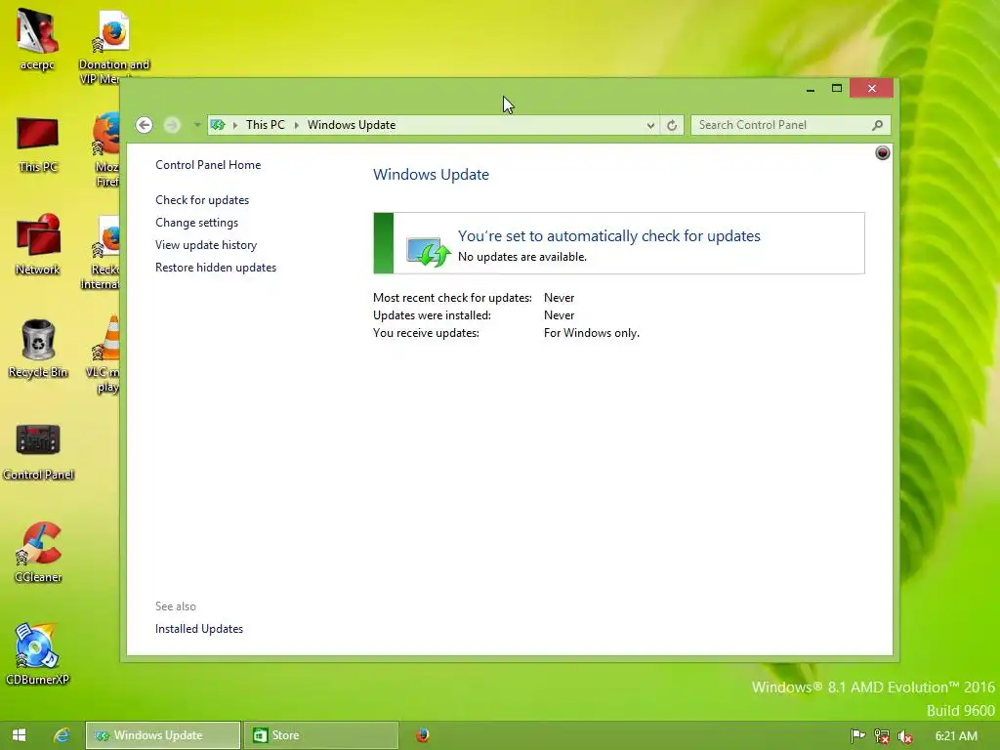
Task: Select This PC desktop icon
Action: point(38,145)
